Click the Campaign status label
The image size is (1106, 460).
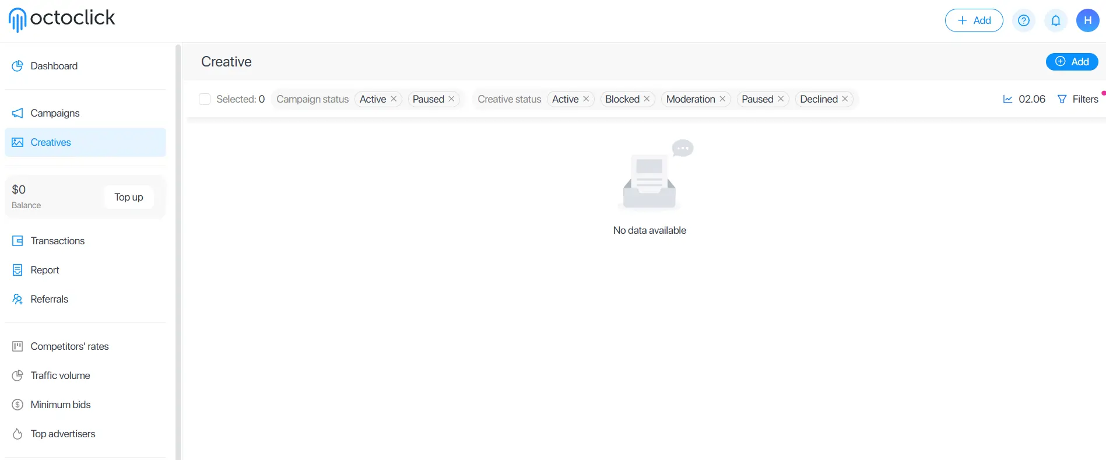[x=313, y=99]
